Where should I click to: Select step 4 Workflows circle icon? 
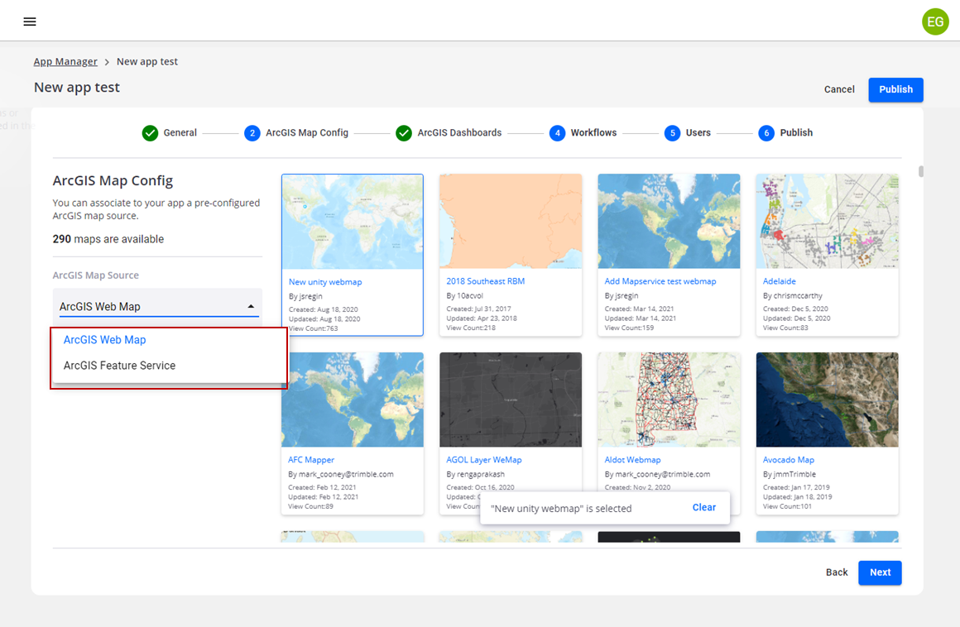[557, 132]
